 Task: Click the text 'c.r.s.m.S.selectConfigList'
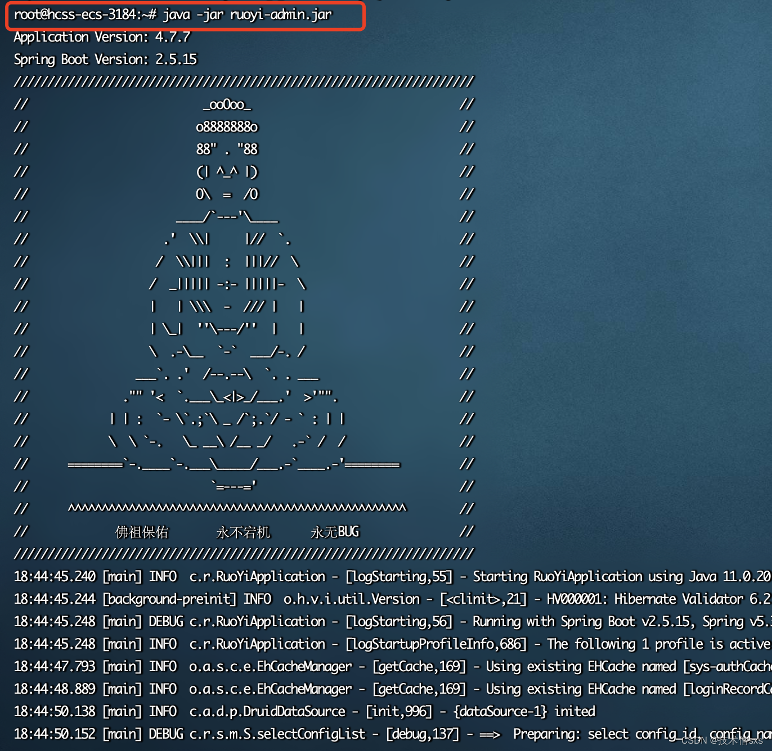[x=277, y=734]
